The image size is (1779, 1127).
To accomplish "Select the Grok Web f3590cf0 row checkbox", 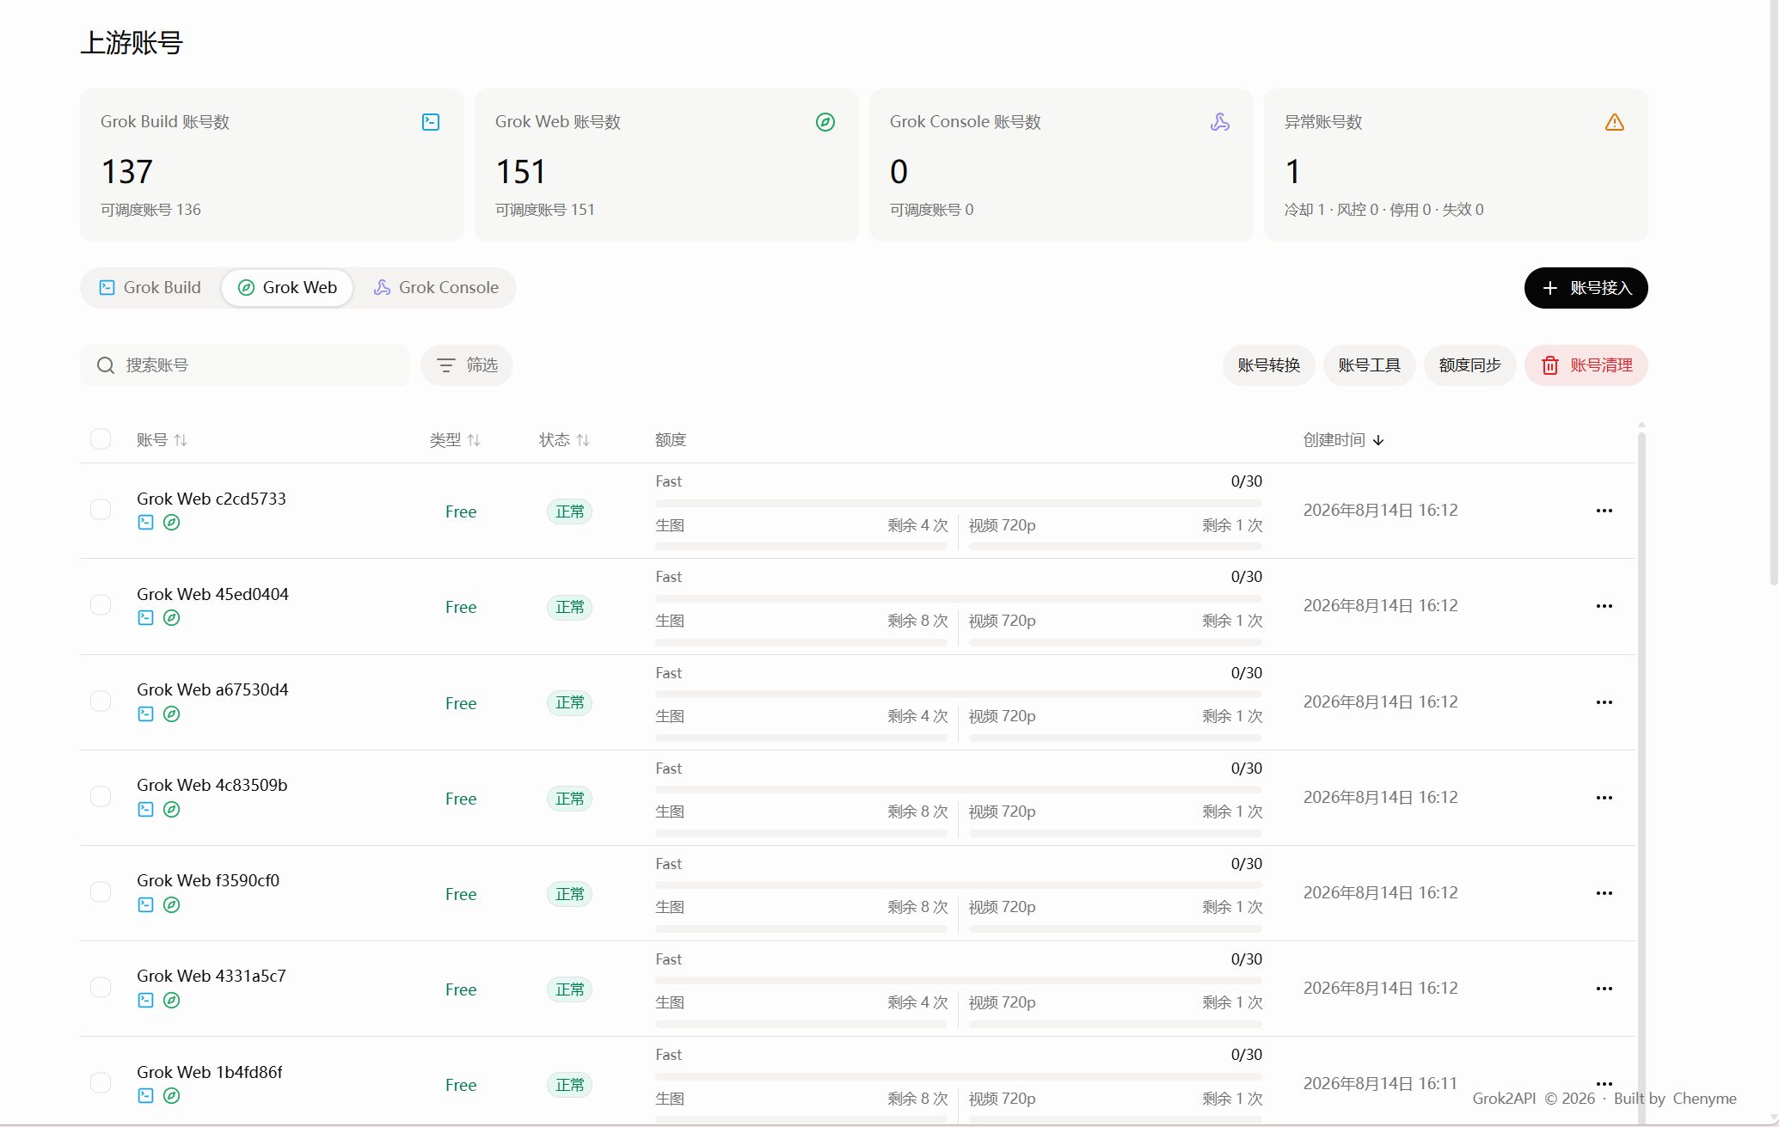I will pos(101,892).
